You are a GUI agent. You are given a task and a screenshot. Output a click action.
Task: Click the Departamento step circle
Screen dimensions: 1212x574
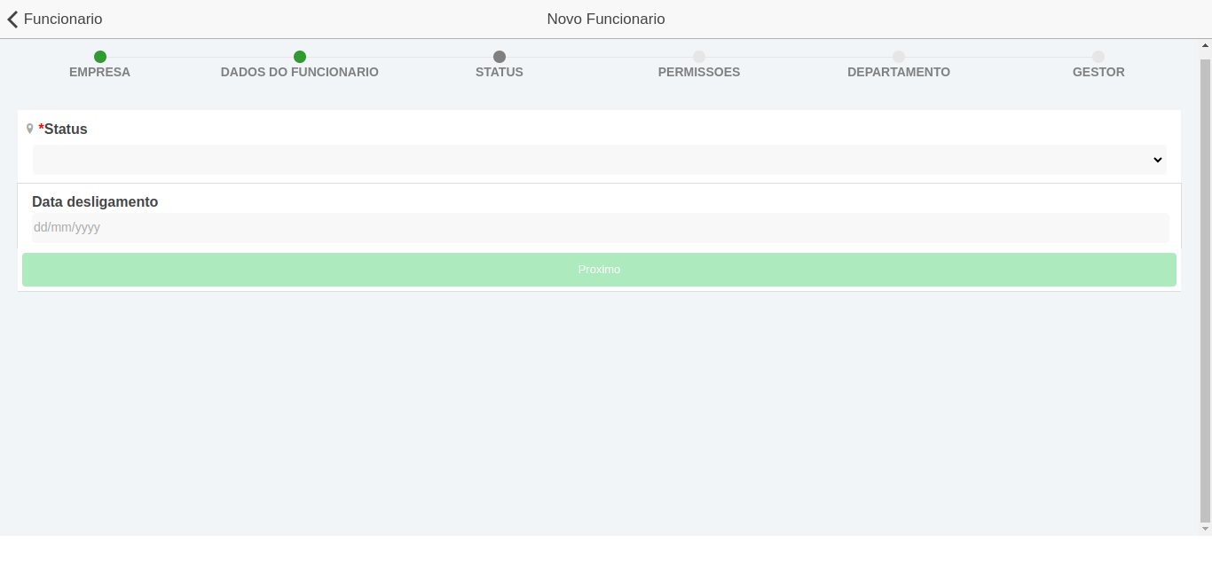click(x=899, y=57)
